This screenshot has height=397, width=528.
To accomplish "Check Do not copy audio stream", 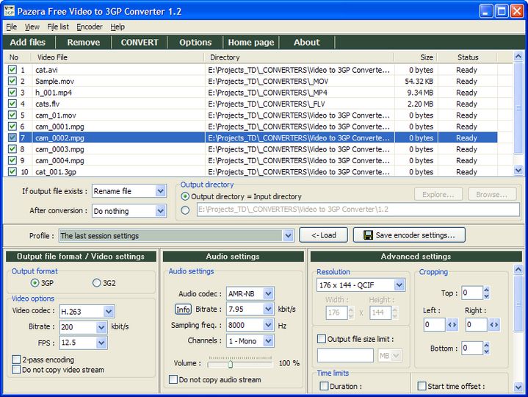I will click(x=173, y=379).
